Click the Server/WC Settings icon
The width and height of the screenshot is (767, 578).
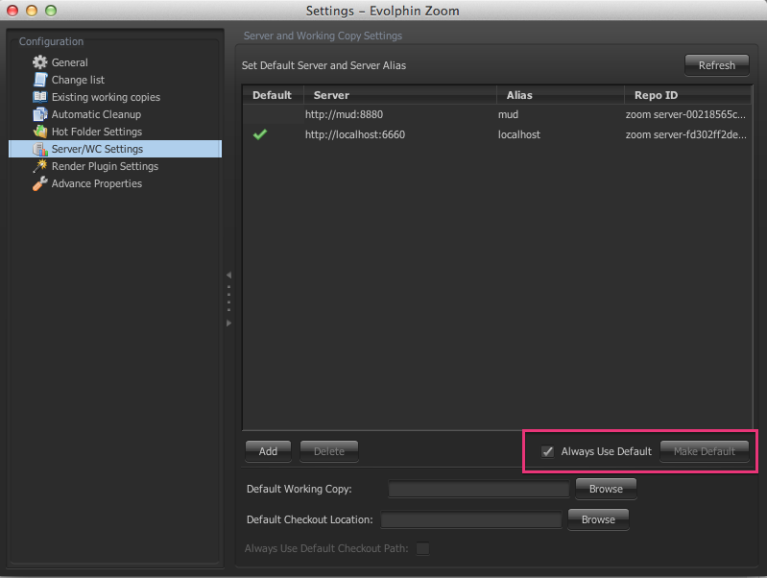[39, 149]
